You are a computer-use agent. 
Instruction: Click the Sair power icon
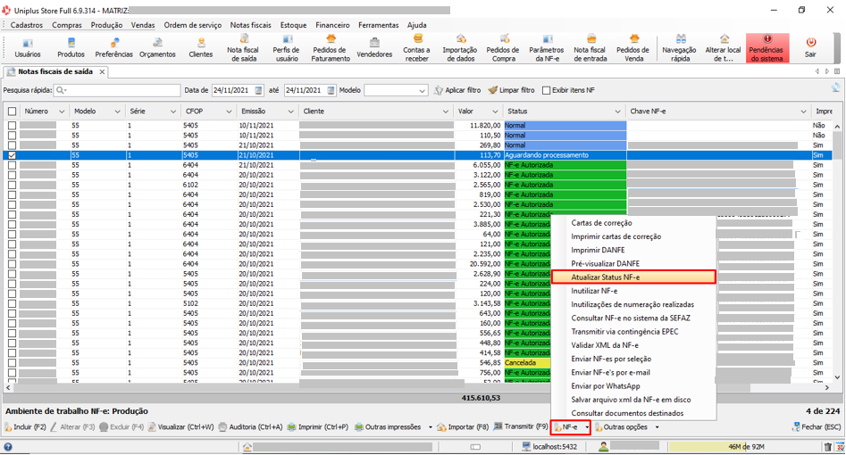[x=810, y=43]
